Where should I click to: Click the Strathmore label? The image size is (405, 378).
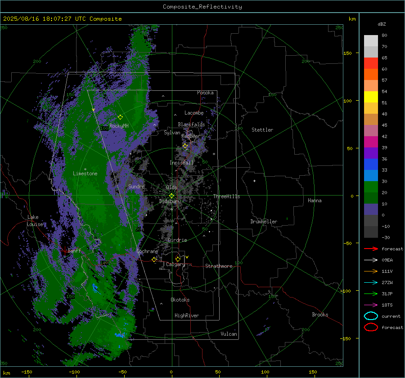click(219, 266)
